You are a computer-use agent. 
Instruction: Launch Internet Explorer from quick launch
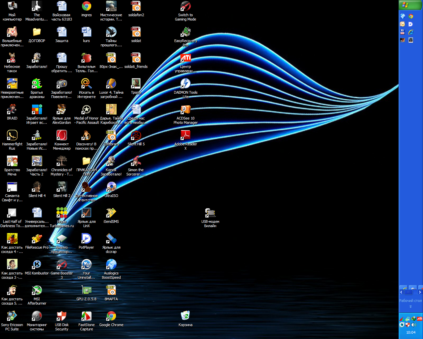[x=411, y=32]
